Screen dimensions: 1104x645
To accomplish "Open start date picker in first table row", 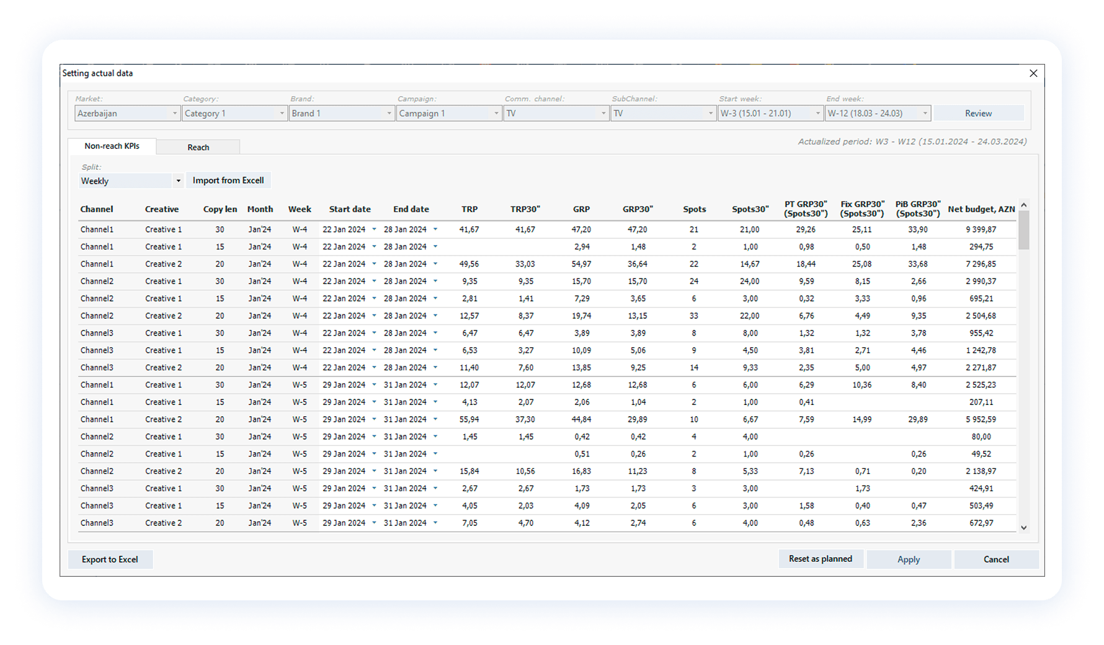I will [x=374, y=229].
